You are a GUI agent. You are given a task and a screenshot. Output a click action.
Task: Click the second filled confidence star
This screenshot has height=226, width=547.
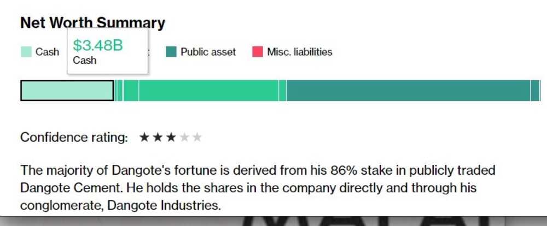(158, 137)
